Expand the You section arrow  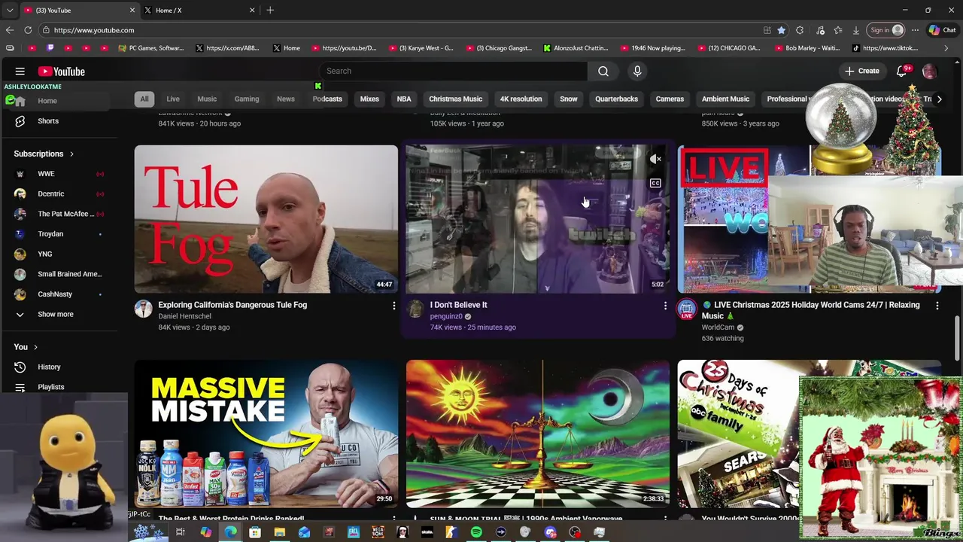[35, 347]
